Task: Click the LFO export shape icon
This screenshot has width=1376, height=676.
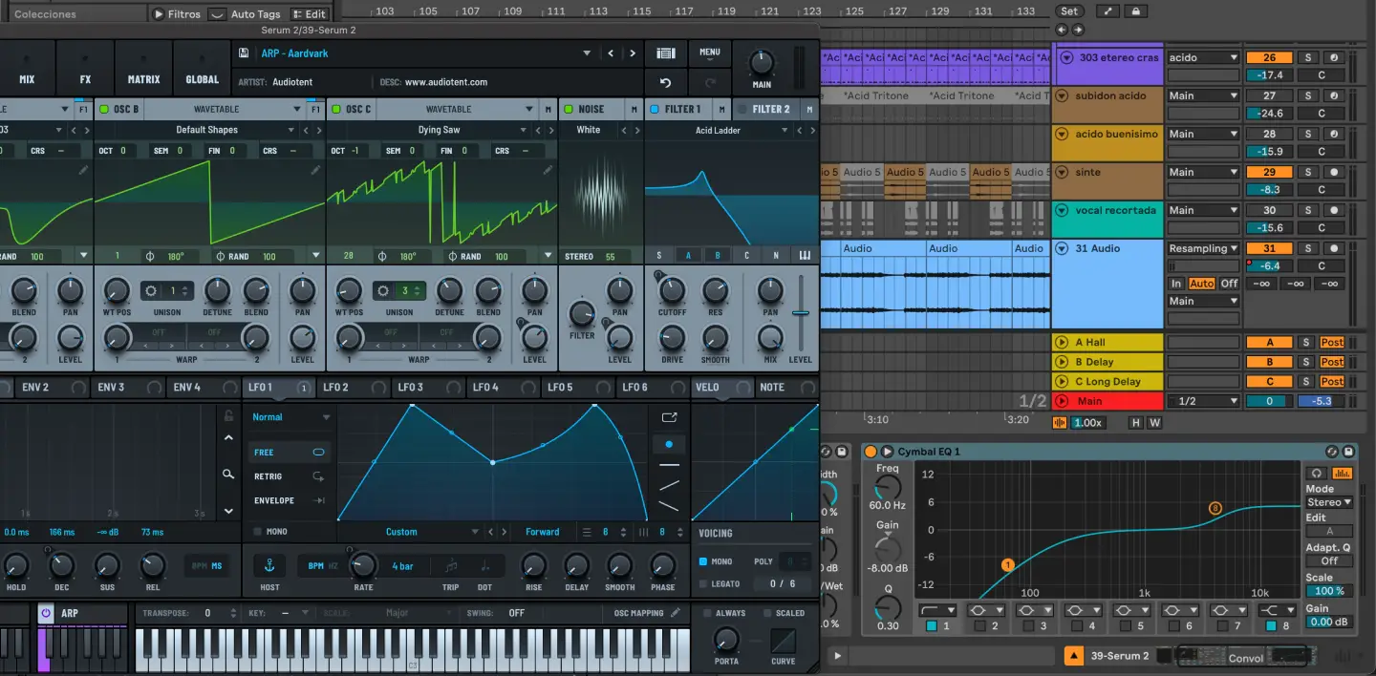Action: pos(669,417)
